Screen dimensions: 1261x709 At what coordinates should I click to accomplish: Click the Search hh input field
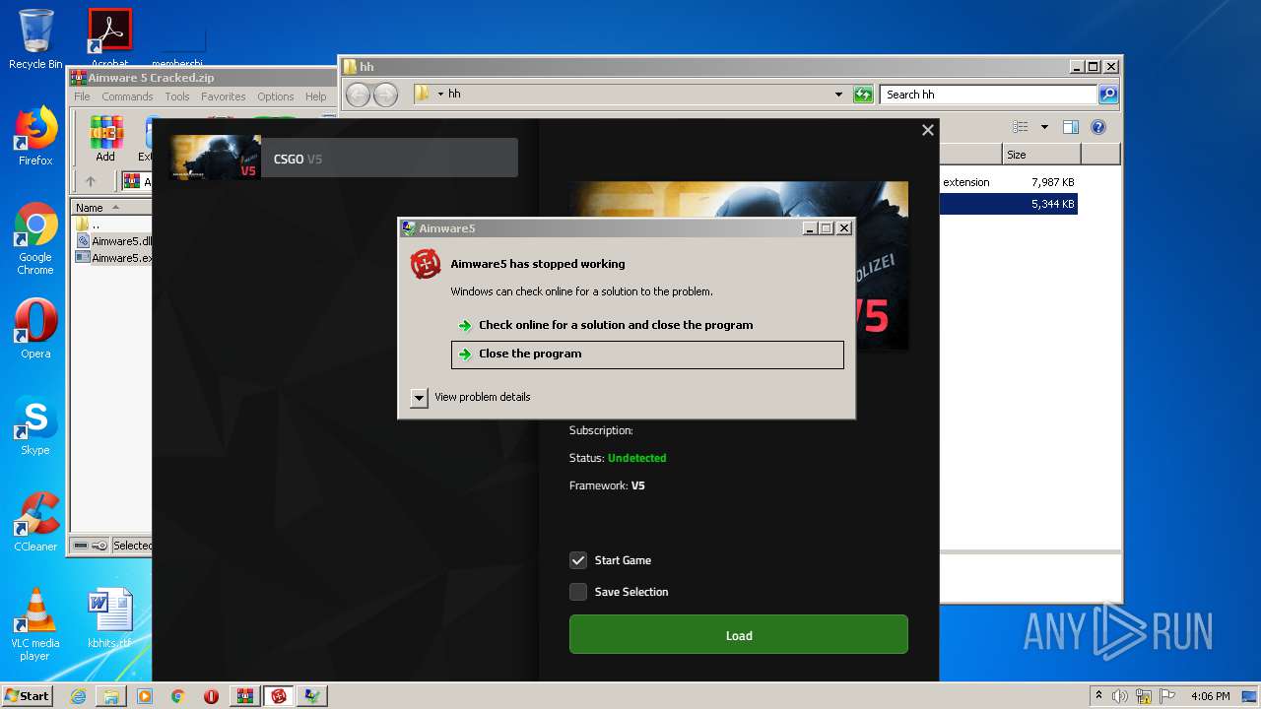988,95
